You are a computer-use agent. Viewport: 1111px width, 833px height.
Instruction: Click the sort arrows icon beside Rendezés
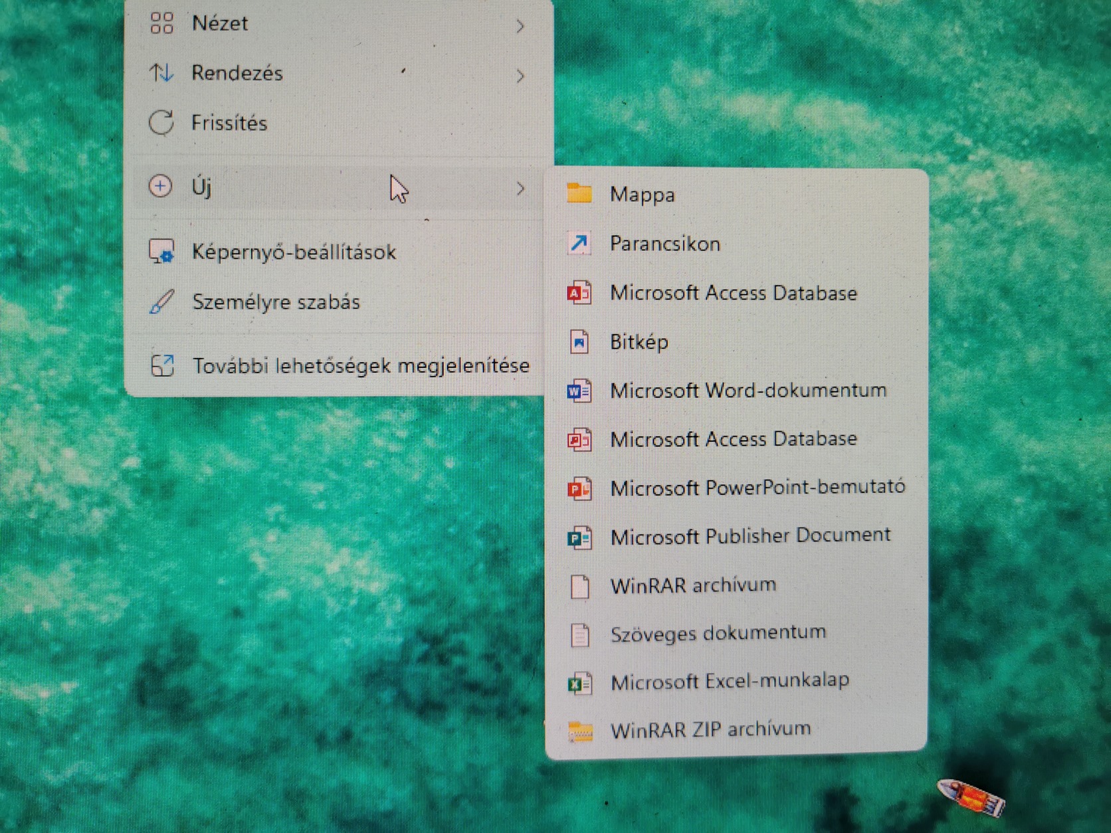161,72
